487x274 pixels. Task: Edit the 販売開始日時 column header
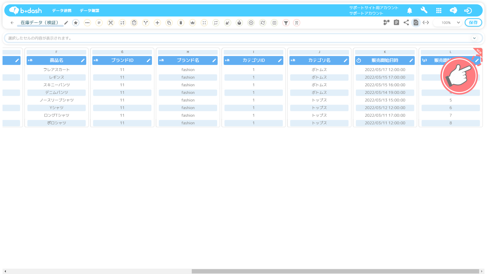[x=411, y=60]
